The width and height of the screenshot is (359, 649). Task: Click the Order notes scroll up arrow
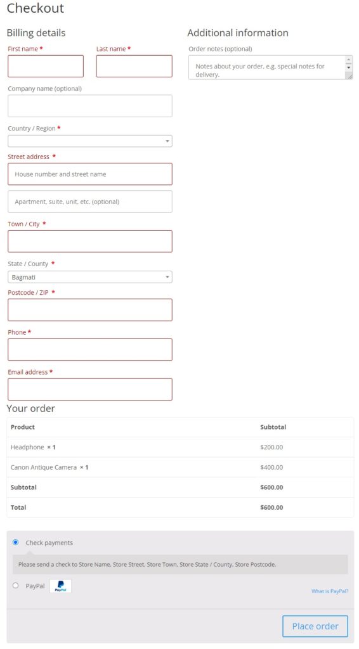pos(349,60)
